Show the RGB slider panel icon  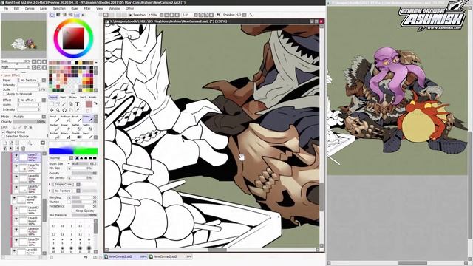pyautogui.click(x=58, y=15)
